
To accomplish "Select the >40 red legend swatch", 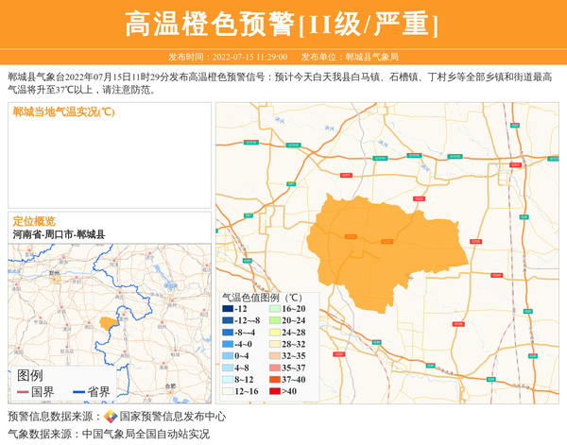I will 275,391.
